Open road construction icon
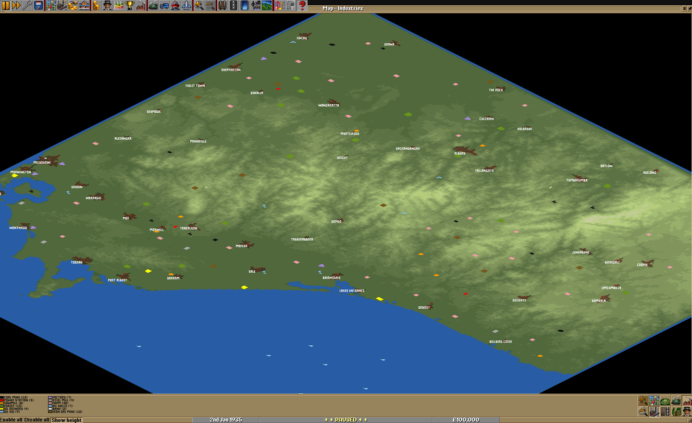Screen dimensions: 692x423 tap(233, 5)
